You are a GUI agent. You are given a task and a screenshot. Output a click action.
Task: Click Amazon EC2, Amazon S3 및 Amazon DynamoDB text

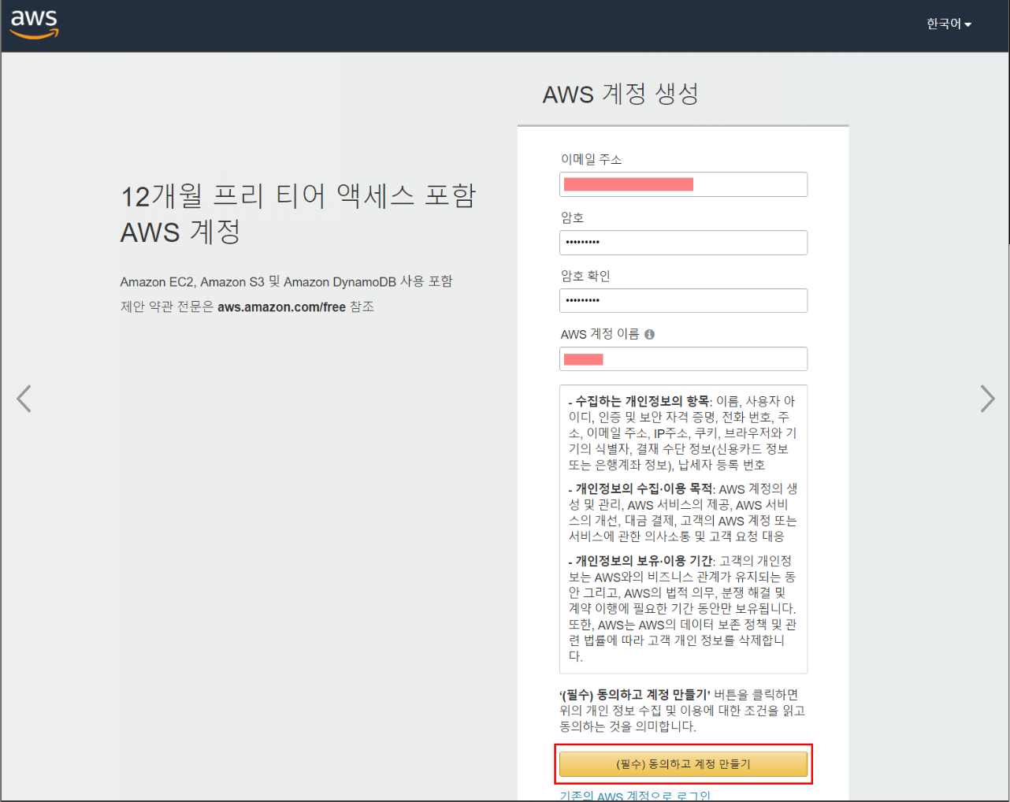point(258,282)
